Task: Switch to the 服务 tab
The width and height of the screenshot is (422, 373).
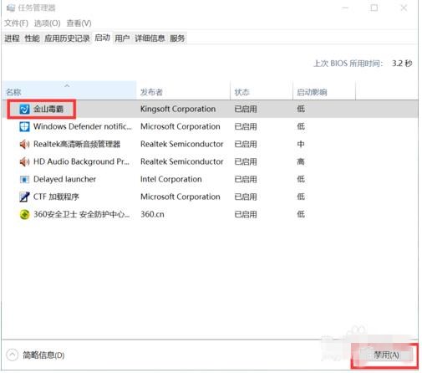Action: (177, 38)
